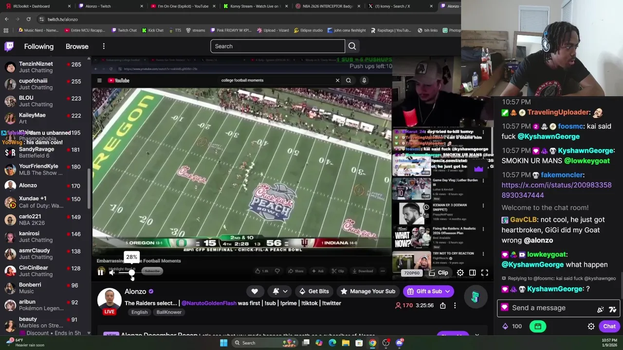Reload the page with refresh button
Image resolution: width=623 pixels, height=350 pixels.
pos(28,19)
